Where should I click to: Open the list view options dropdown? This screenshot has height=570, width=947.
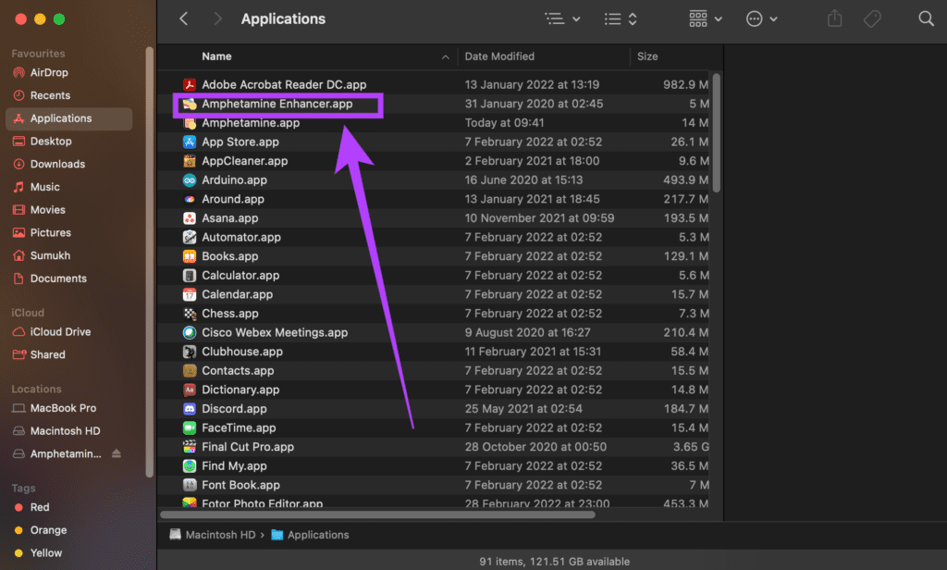(562, 19)
